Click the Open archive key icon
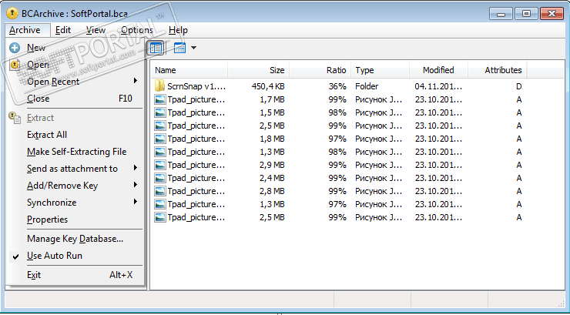 point(15,65)
